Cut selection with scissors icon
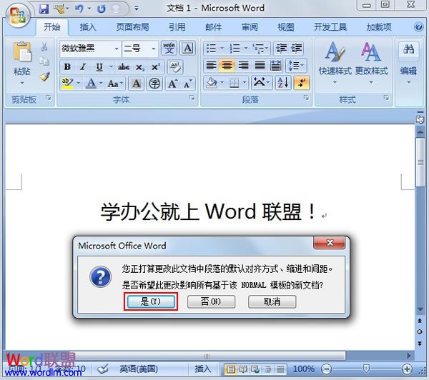This screenshot has width=429, height=380. (44, 46)
